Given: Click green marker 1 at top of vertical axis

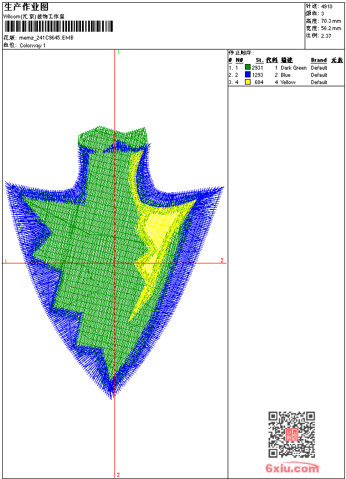Looking at the screenshot, I should click(x=118, y=52).
